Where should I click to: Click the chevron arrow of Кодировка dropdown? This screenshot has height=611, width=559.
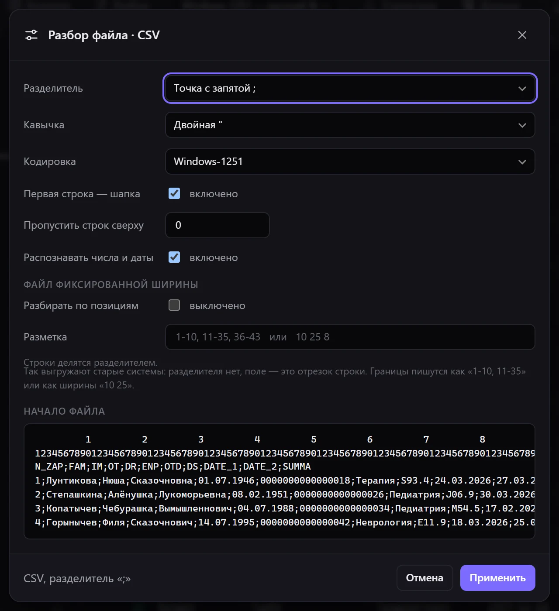point(522,162)
